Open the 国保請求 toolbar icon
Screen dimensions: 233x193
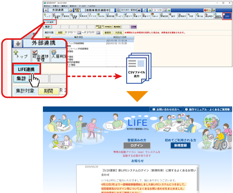pyautogui.click(x=182, y=16)
